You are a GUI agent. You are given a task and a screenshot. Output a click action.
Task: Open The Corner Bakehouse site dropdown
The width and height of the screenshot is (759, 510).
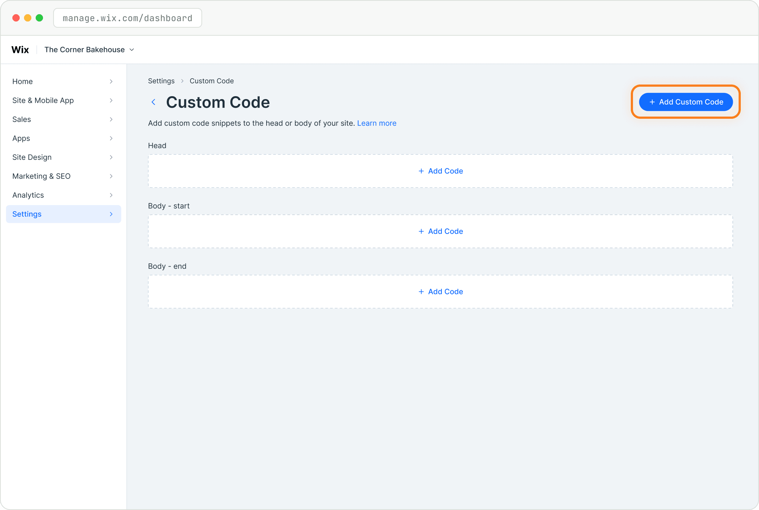[89, 50]
